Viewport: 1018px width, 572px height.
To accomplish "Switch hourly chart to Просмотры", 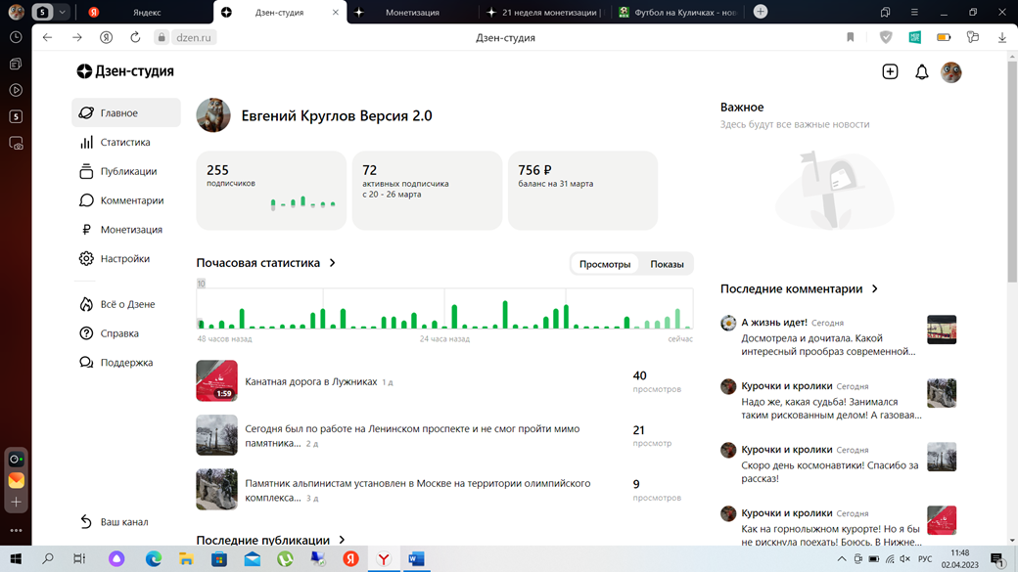I will click(605, 264).
